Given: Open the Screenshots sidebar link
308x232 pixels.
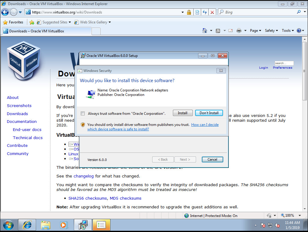Looking at the screenshot, I should point(19,106).
